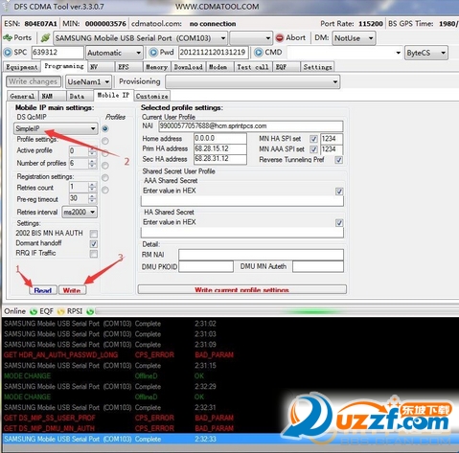Viewport: 459px width, 453px height.
Task: Select the fourth profile radio button
Action: coord(105,166)
